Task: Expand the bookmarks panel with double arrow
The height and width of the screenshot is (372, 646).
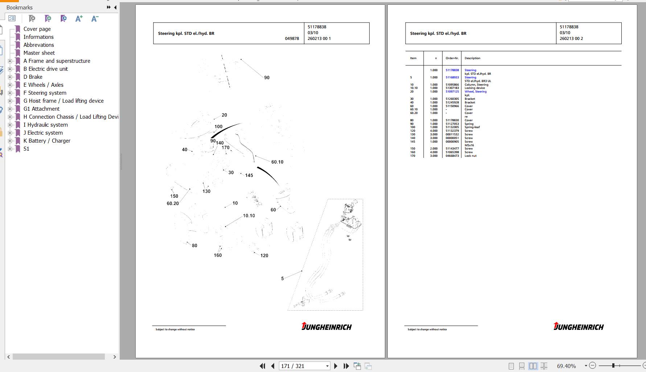Action: [x=108, y=7]
